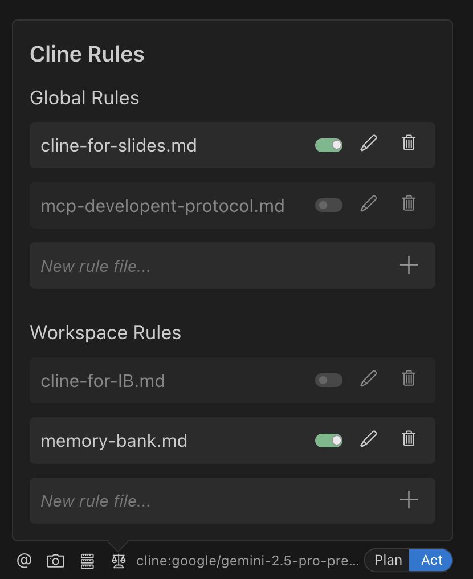Switch to Plan mode
This screenshot has width=473, height=579.
(388, 560)
